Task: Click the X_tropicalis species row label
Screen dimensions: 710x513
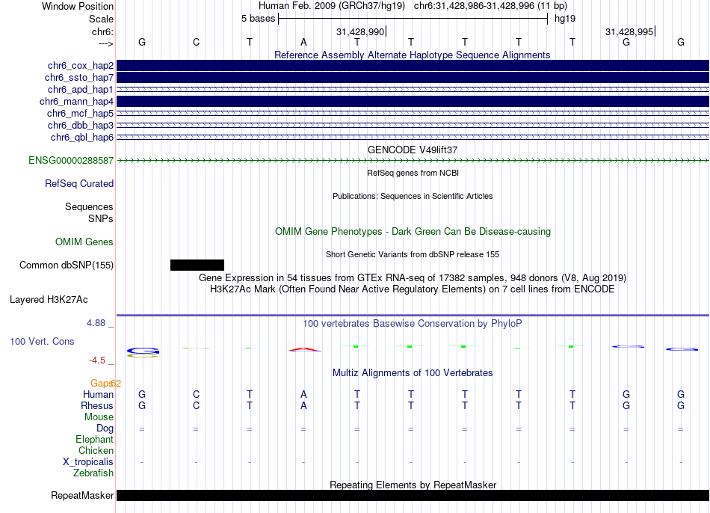Action: [88, 462]
